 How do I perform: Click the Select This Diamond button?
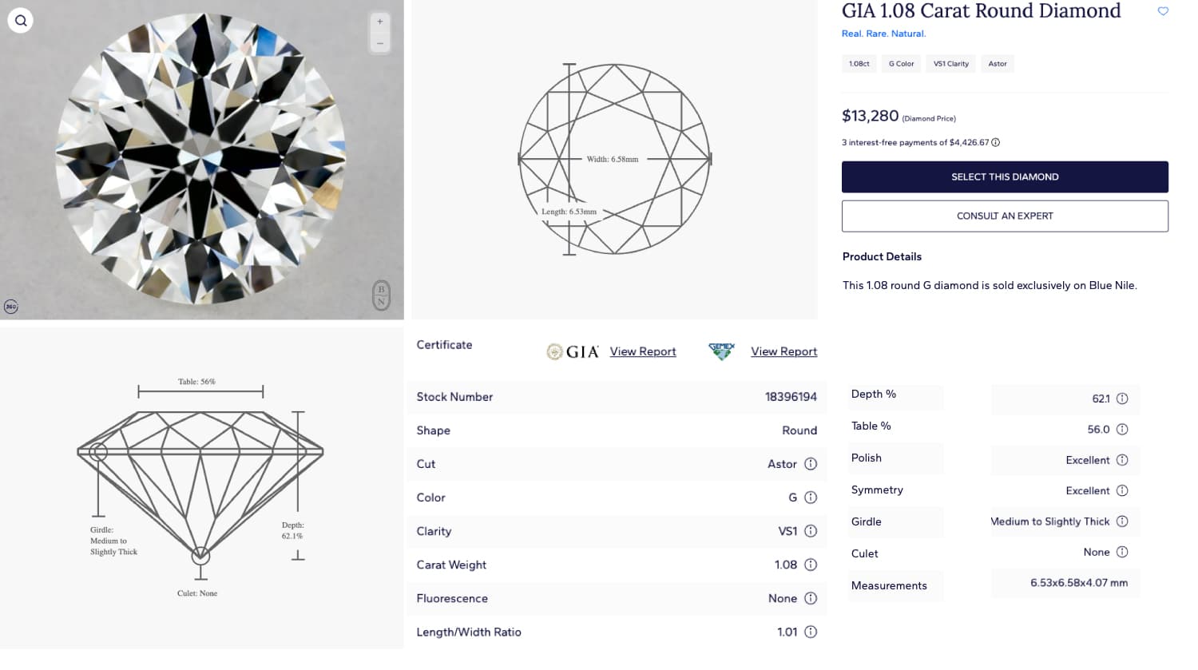1004,176
